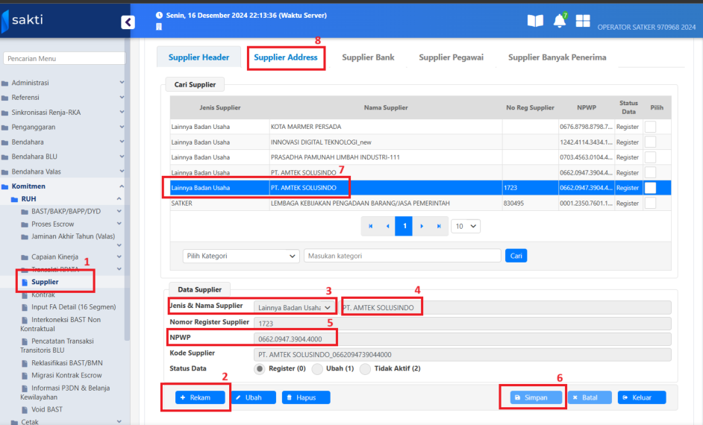This screenshot has width=703, height=425.
Task: Open the Pilih Kategori dropdown
Action: [241, 256]
